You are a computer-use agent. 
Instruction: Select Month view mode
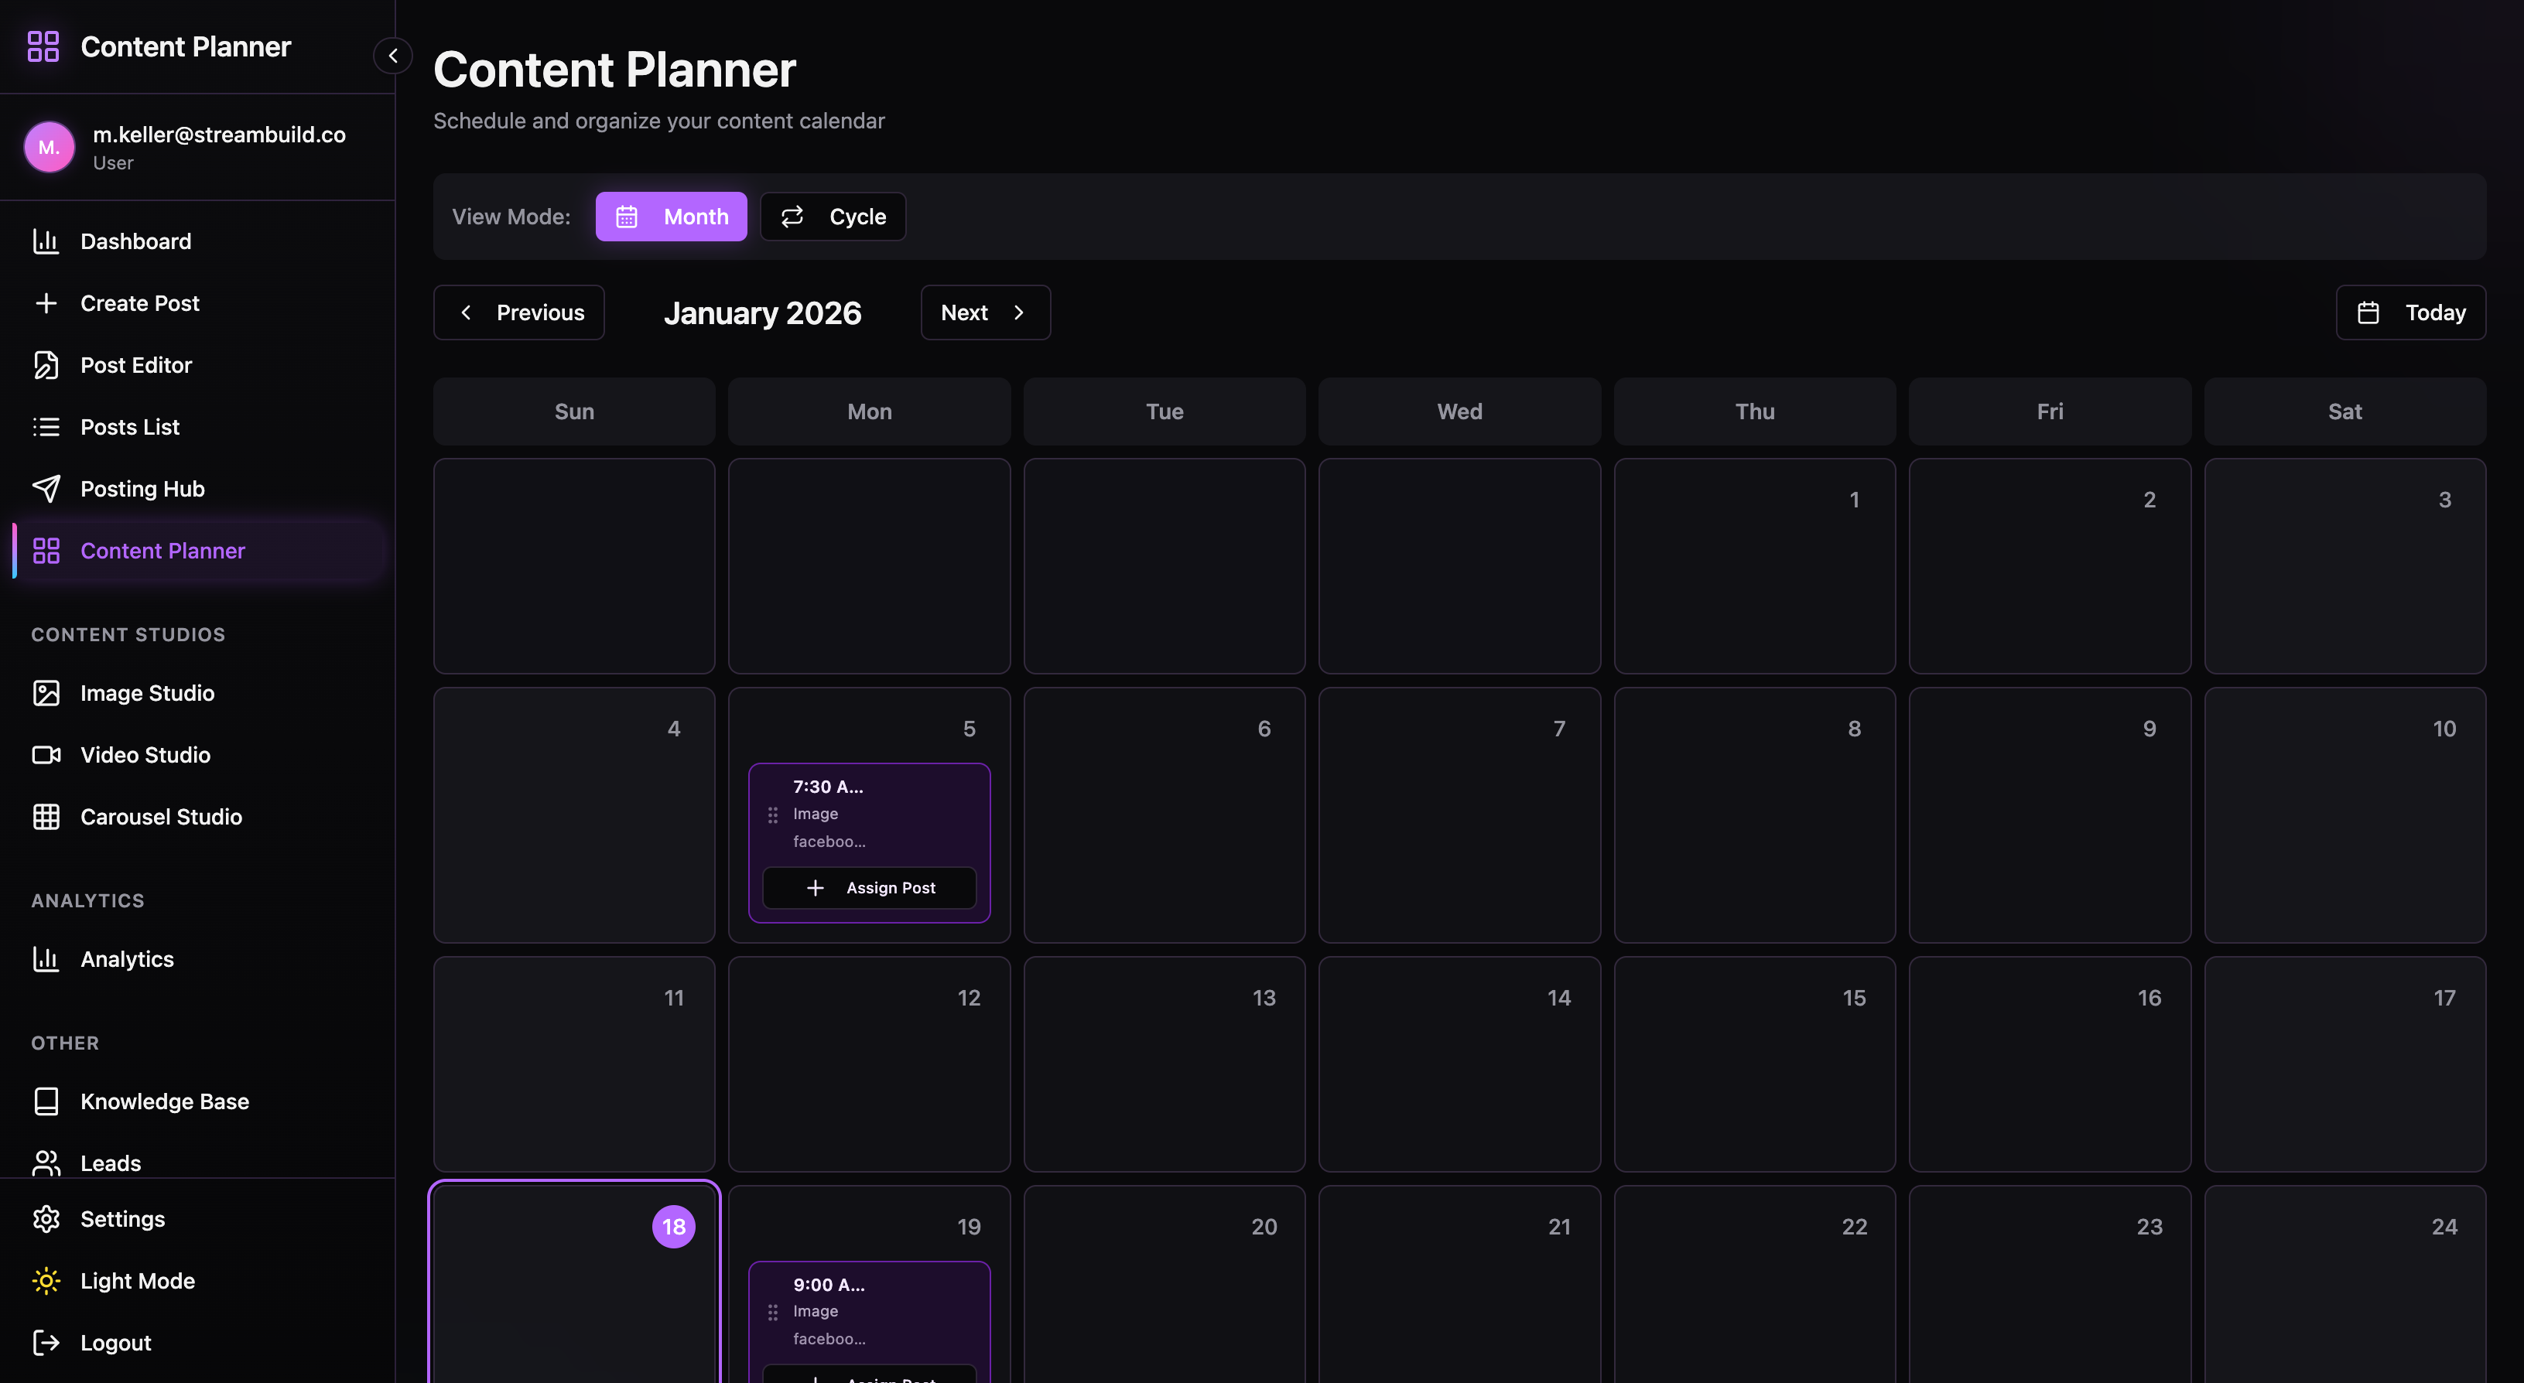671,217
